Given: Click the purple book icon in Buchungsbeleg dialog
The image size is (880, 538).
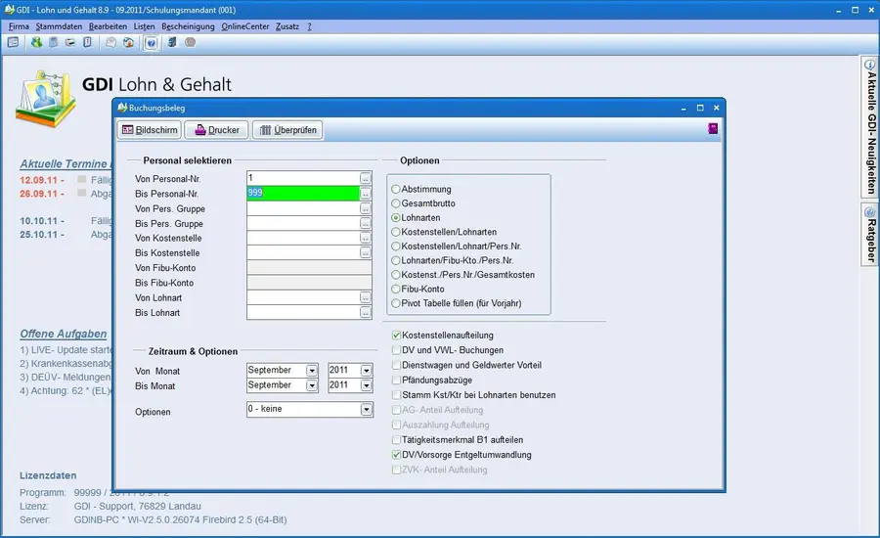Looking at the screenshot, I should (x=713, y=129).
